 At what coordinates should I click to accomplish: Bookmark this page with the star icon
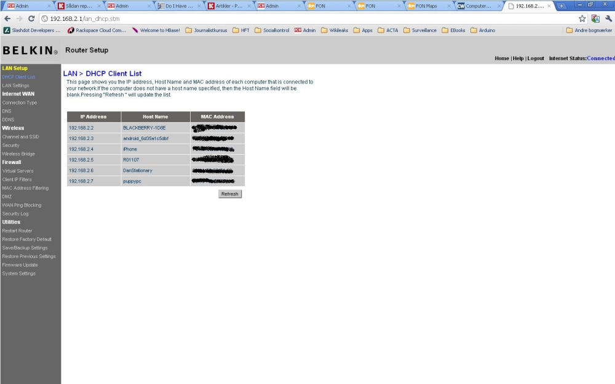click(582, 18)
